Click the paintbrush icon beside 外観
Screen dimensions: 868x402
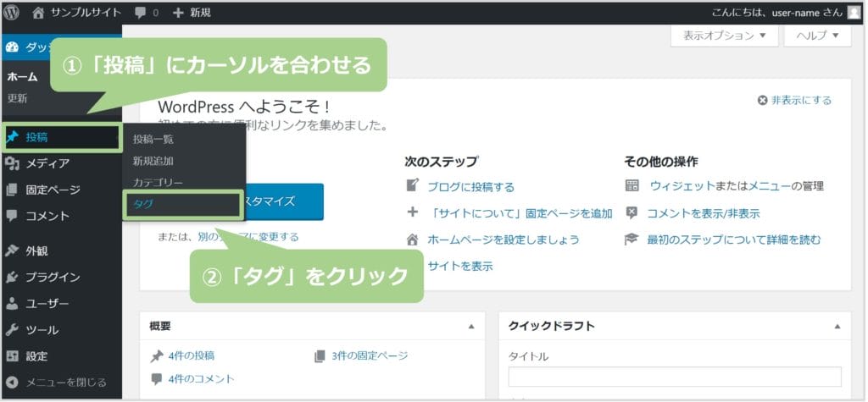tap(12, 251)
